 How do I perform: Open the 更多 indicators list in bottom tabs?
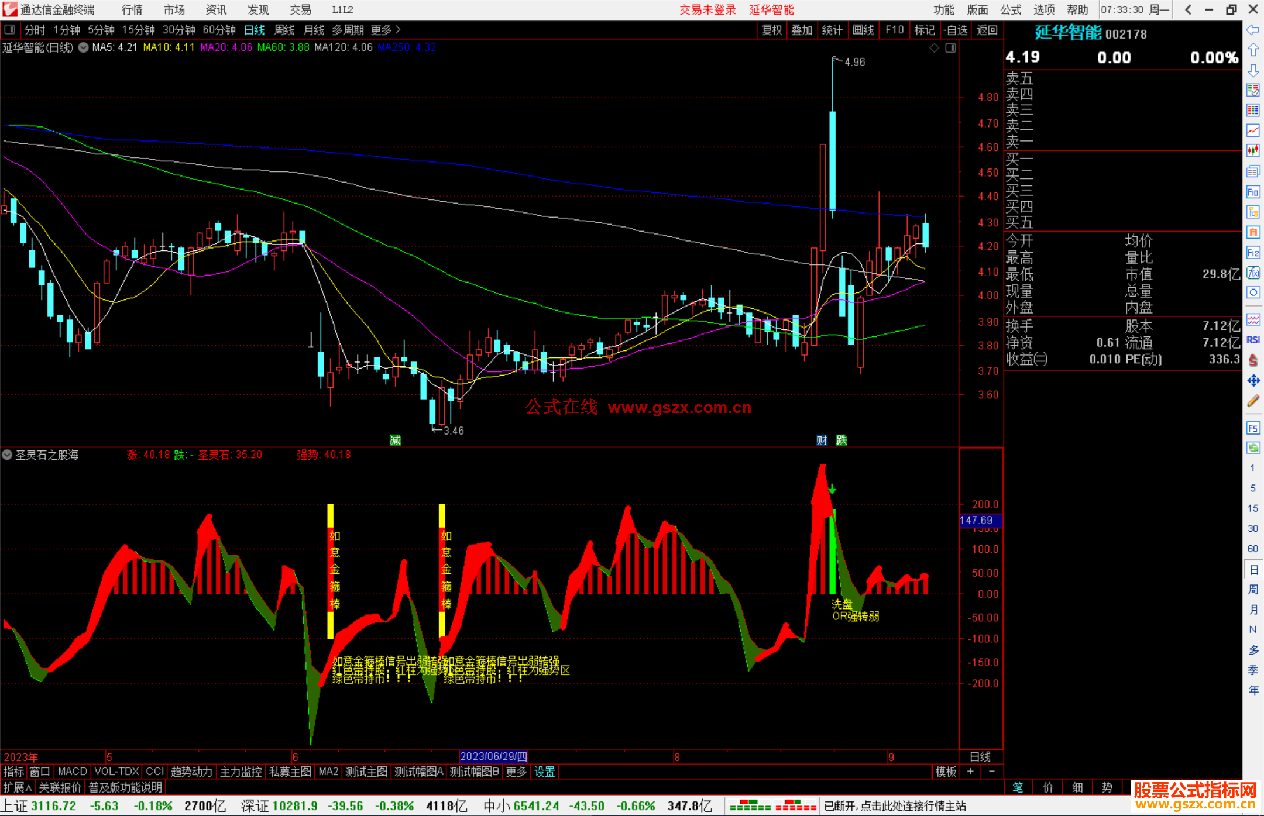coord(516,772)
